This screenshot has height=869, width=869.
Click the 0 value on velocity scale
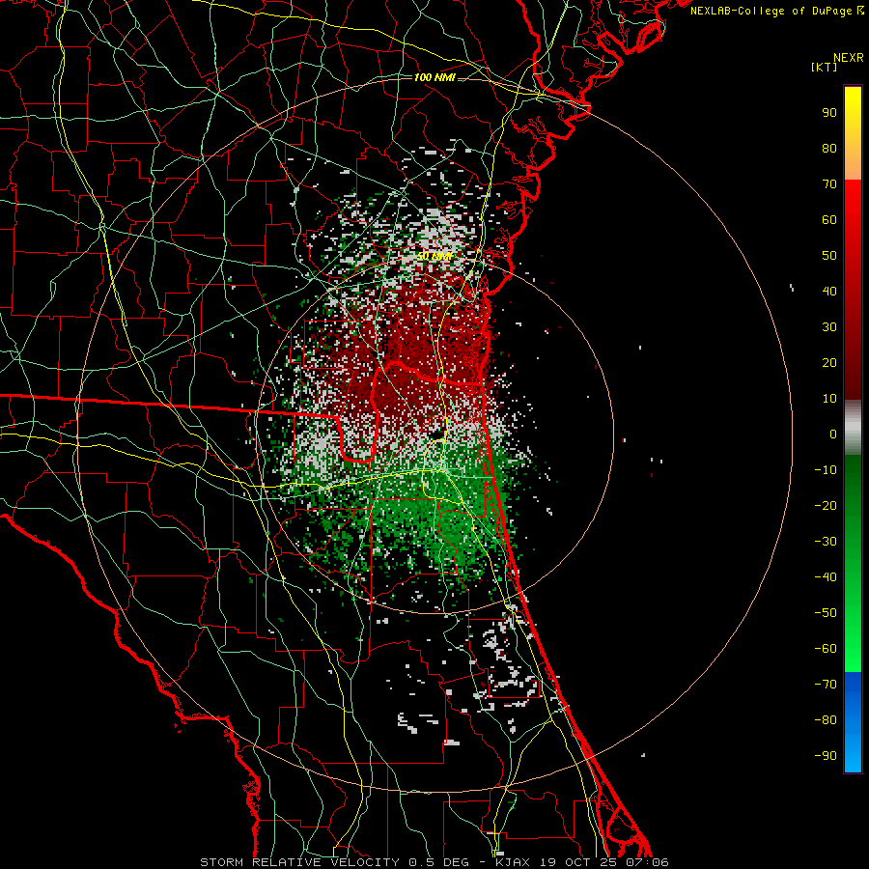pyautogui.click(x=833, y=434)
